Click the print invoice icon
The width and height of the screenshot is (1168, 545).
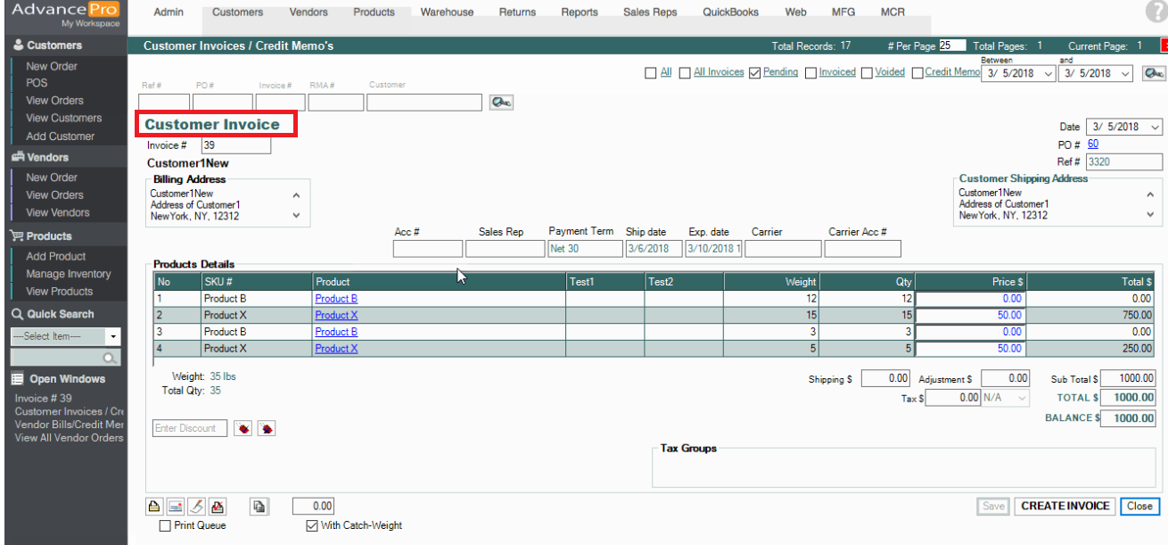[x=154, y=507]
